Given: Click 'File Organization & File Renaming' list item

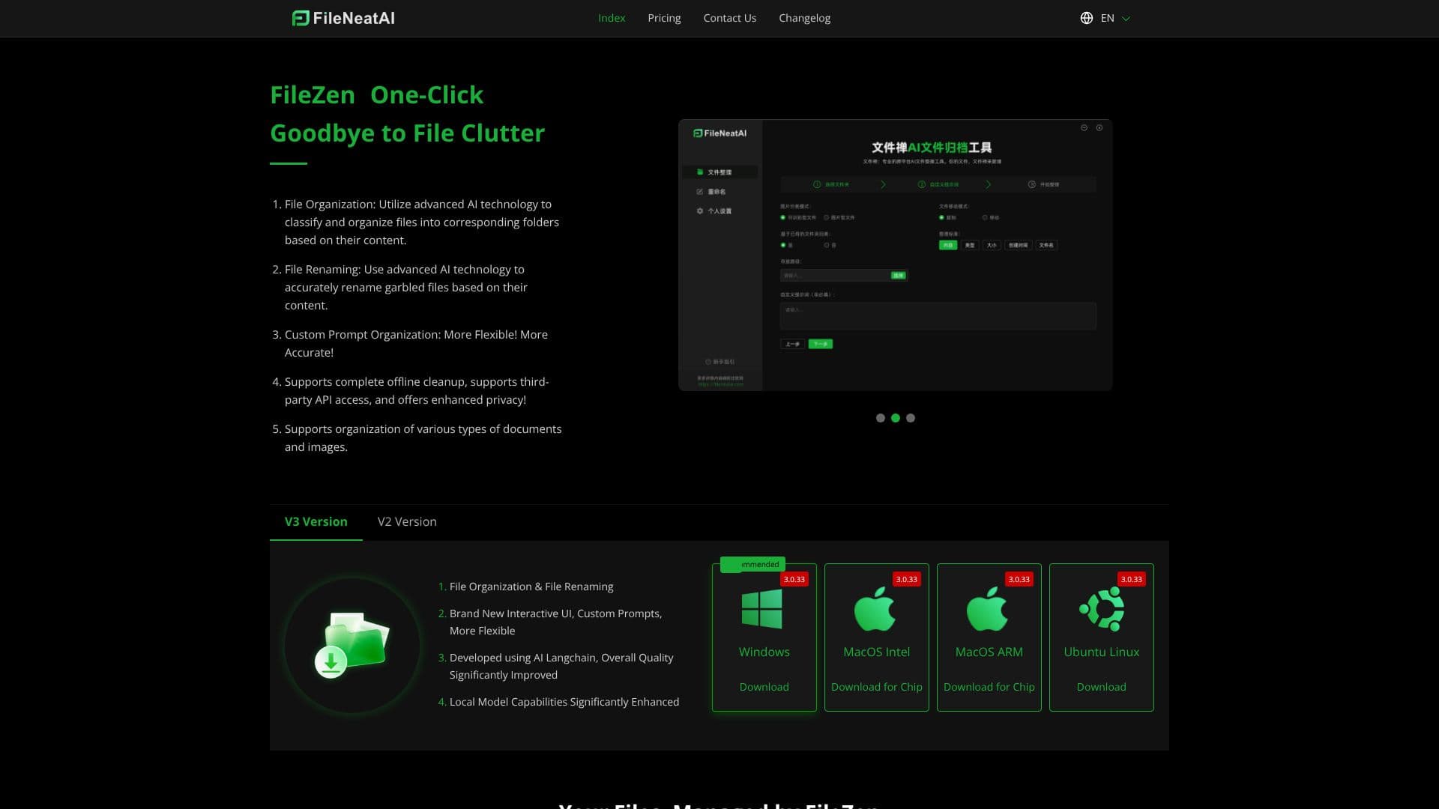Looking at the screenshot, I should click(x=531, y=587).
